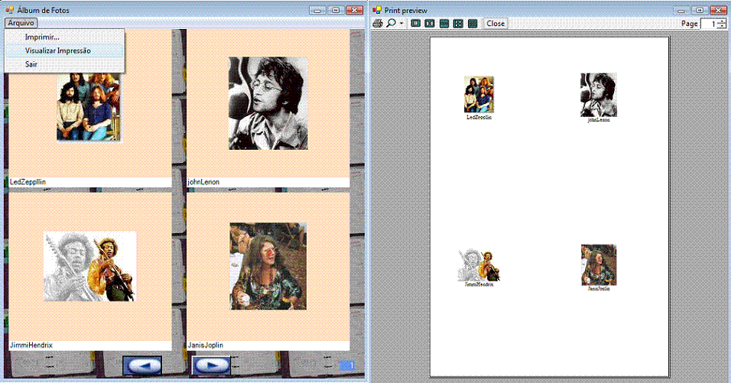Decrease page number with down stepper

tap(722, 27)
